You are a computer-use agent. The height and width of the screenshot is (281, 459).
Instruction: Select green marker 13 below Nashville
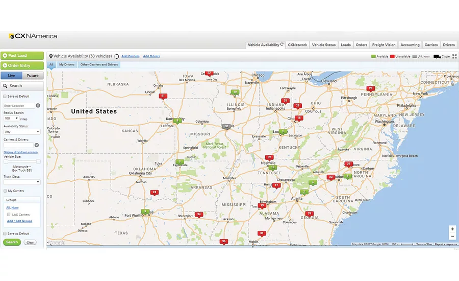273,168
